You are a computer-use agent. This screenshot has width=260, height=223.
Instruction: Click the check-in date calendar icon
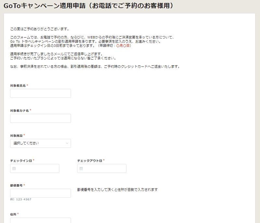(x=14, y=168)
